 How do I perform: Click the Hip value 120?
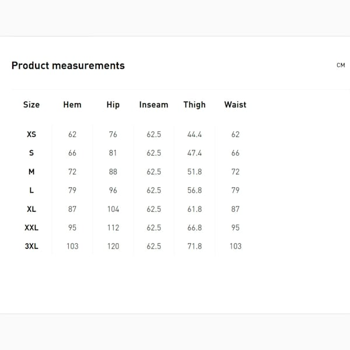[x=113, y=246]
